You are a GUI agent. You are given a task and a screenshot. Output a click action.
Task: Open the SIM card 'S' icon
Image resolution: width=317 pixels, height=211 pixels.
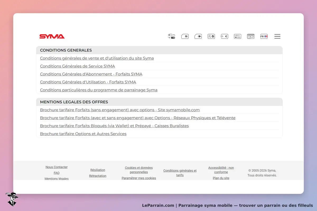tap(185, 36)
